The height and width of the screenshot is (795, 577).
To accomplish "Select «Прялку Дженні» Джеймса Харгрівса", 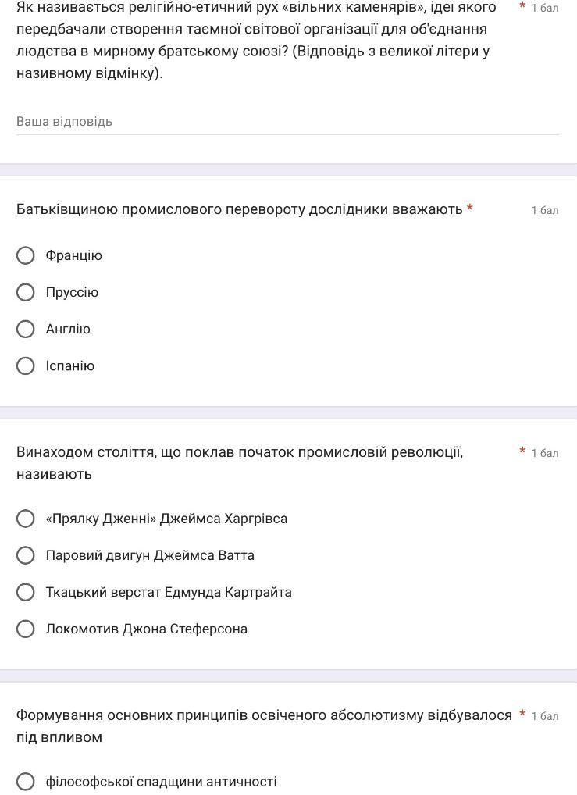I will click(x=26, y=519).
